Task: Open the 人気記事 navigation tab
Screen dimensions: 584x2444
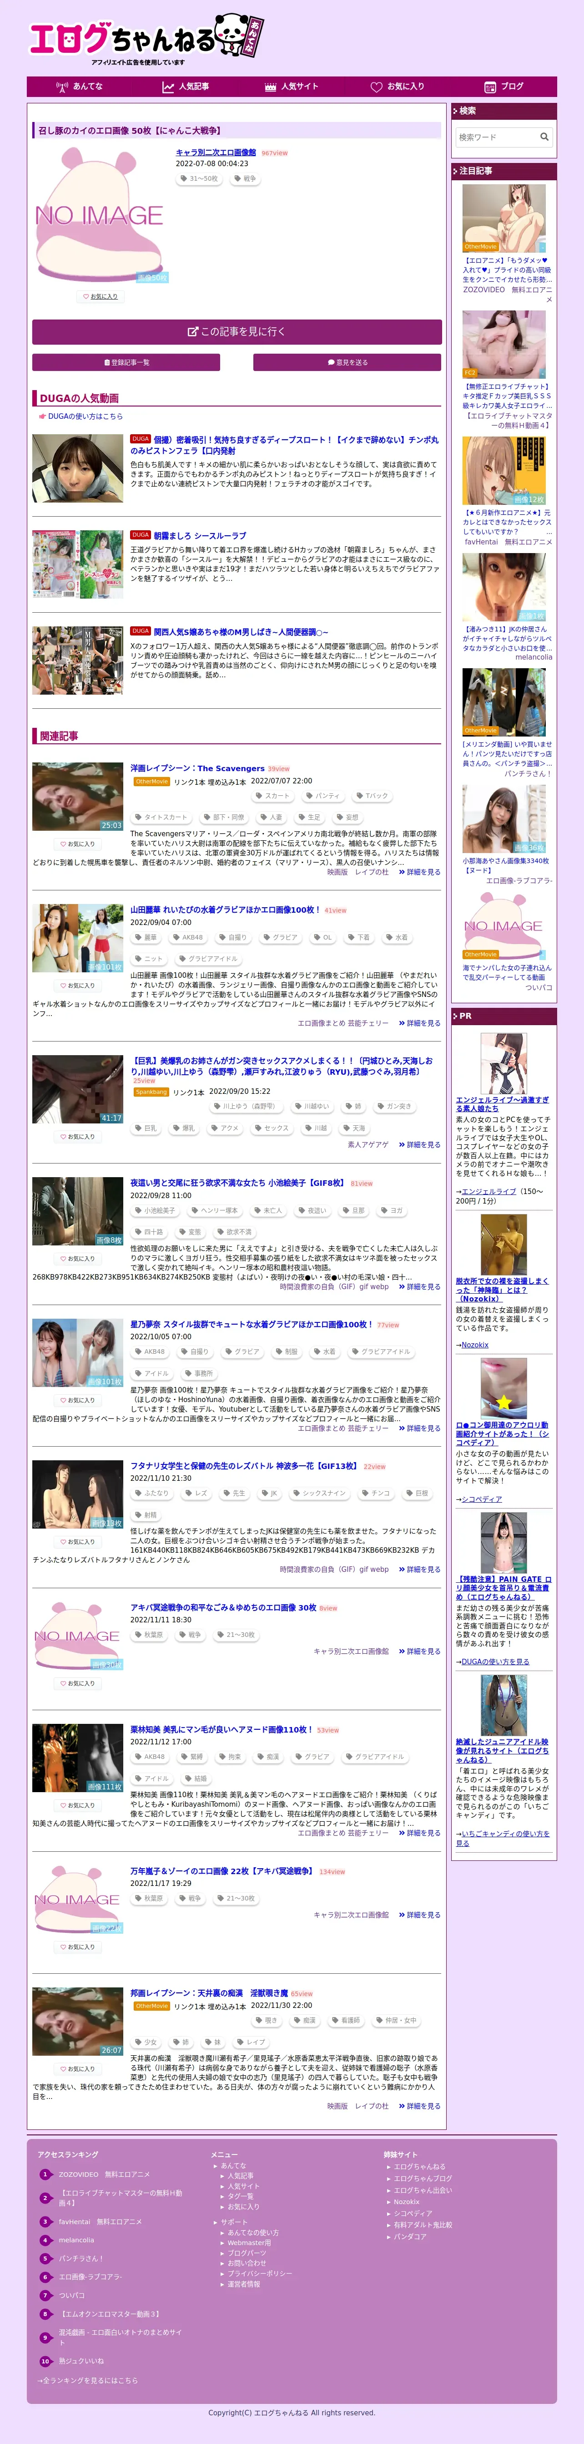Action: click(x=186, y=86)
